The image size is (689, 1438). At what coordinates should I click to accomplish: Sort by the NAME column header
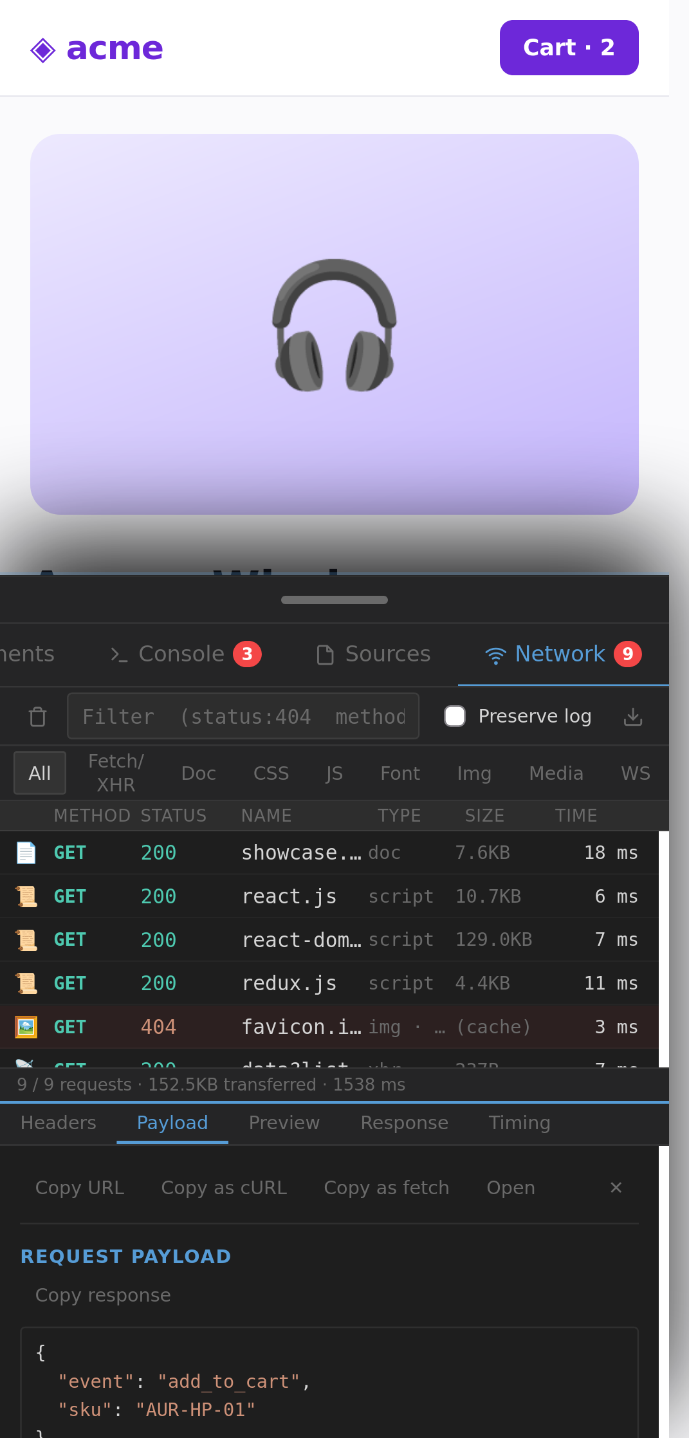click(266, 815)
